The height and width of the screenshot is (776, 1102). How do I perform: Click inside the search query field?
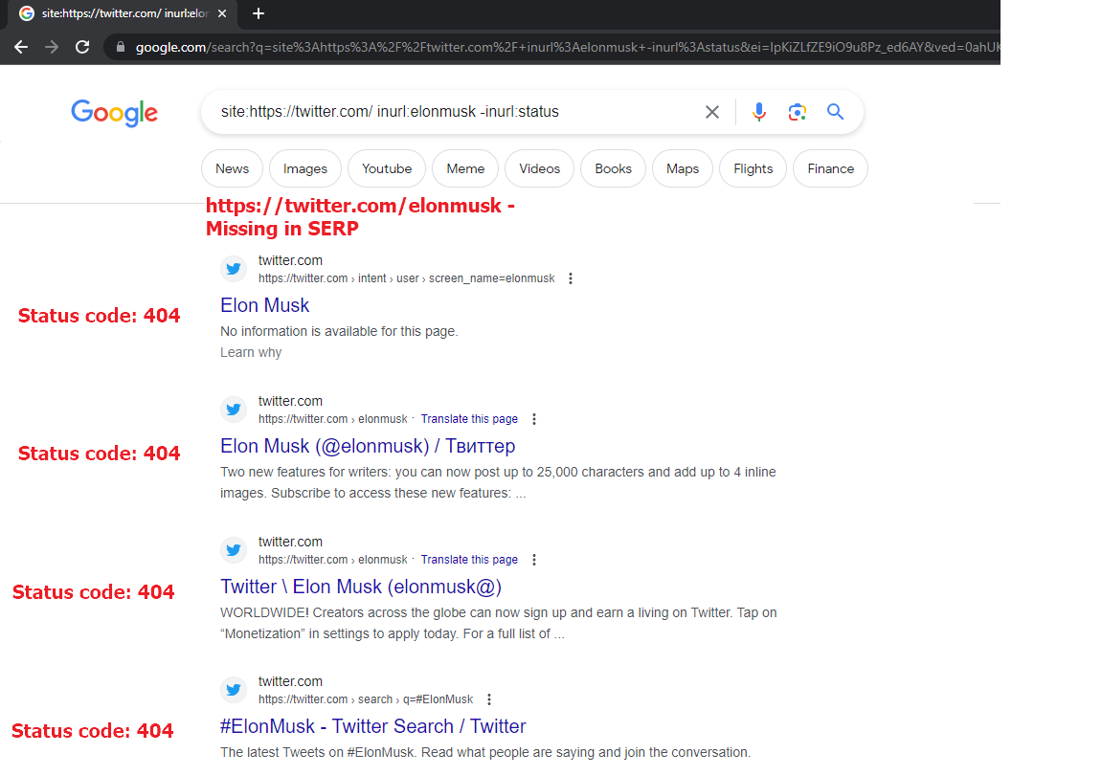click(x=431, y=112)
